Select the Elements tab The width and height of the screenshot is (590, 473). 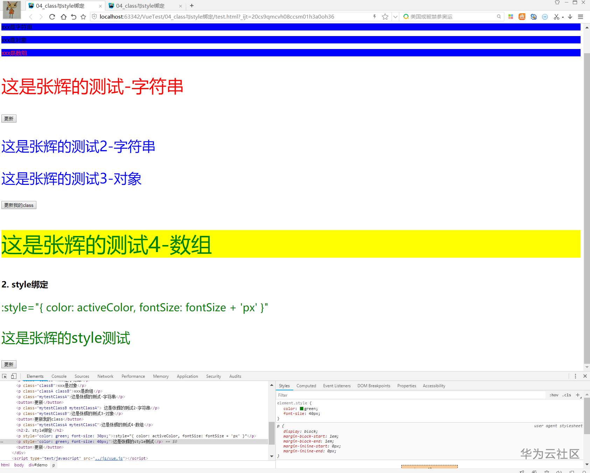tap(35, 376)
